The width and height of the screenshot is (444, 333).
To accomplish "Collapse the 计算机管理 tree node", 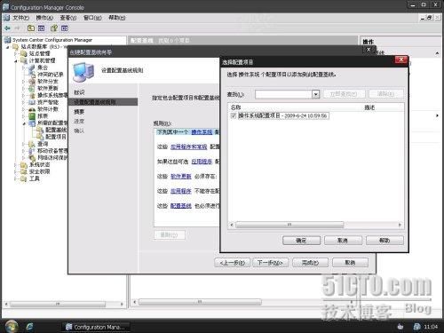I will 16,61.
